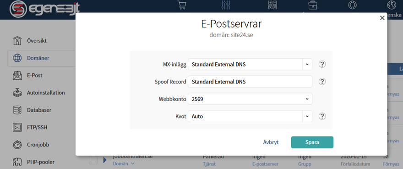Open PHP-pooler in the sidebar
403x169 pixels.
click(x=41, y=162)
